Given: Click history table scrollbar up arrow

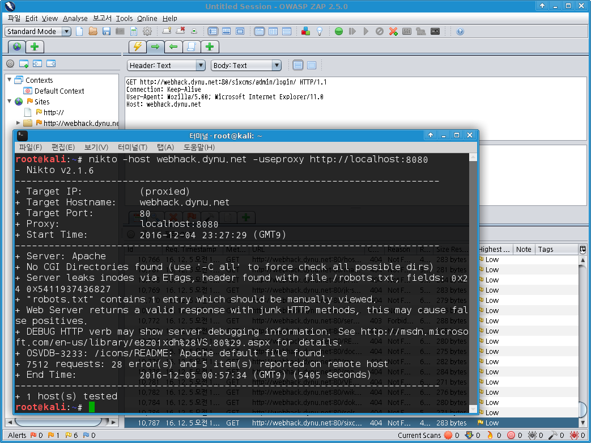Looking at the screenshot, I should pos(583,260).
